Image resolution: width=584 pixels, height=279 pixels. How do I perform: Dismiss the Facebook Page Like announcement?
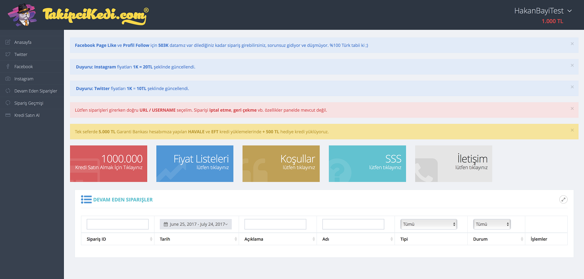[x=572, y=44]
